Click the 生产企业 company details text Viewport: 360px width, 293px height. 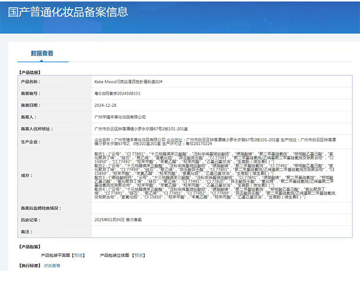click(x=216, y=142)
